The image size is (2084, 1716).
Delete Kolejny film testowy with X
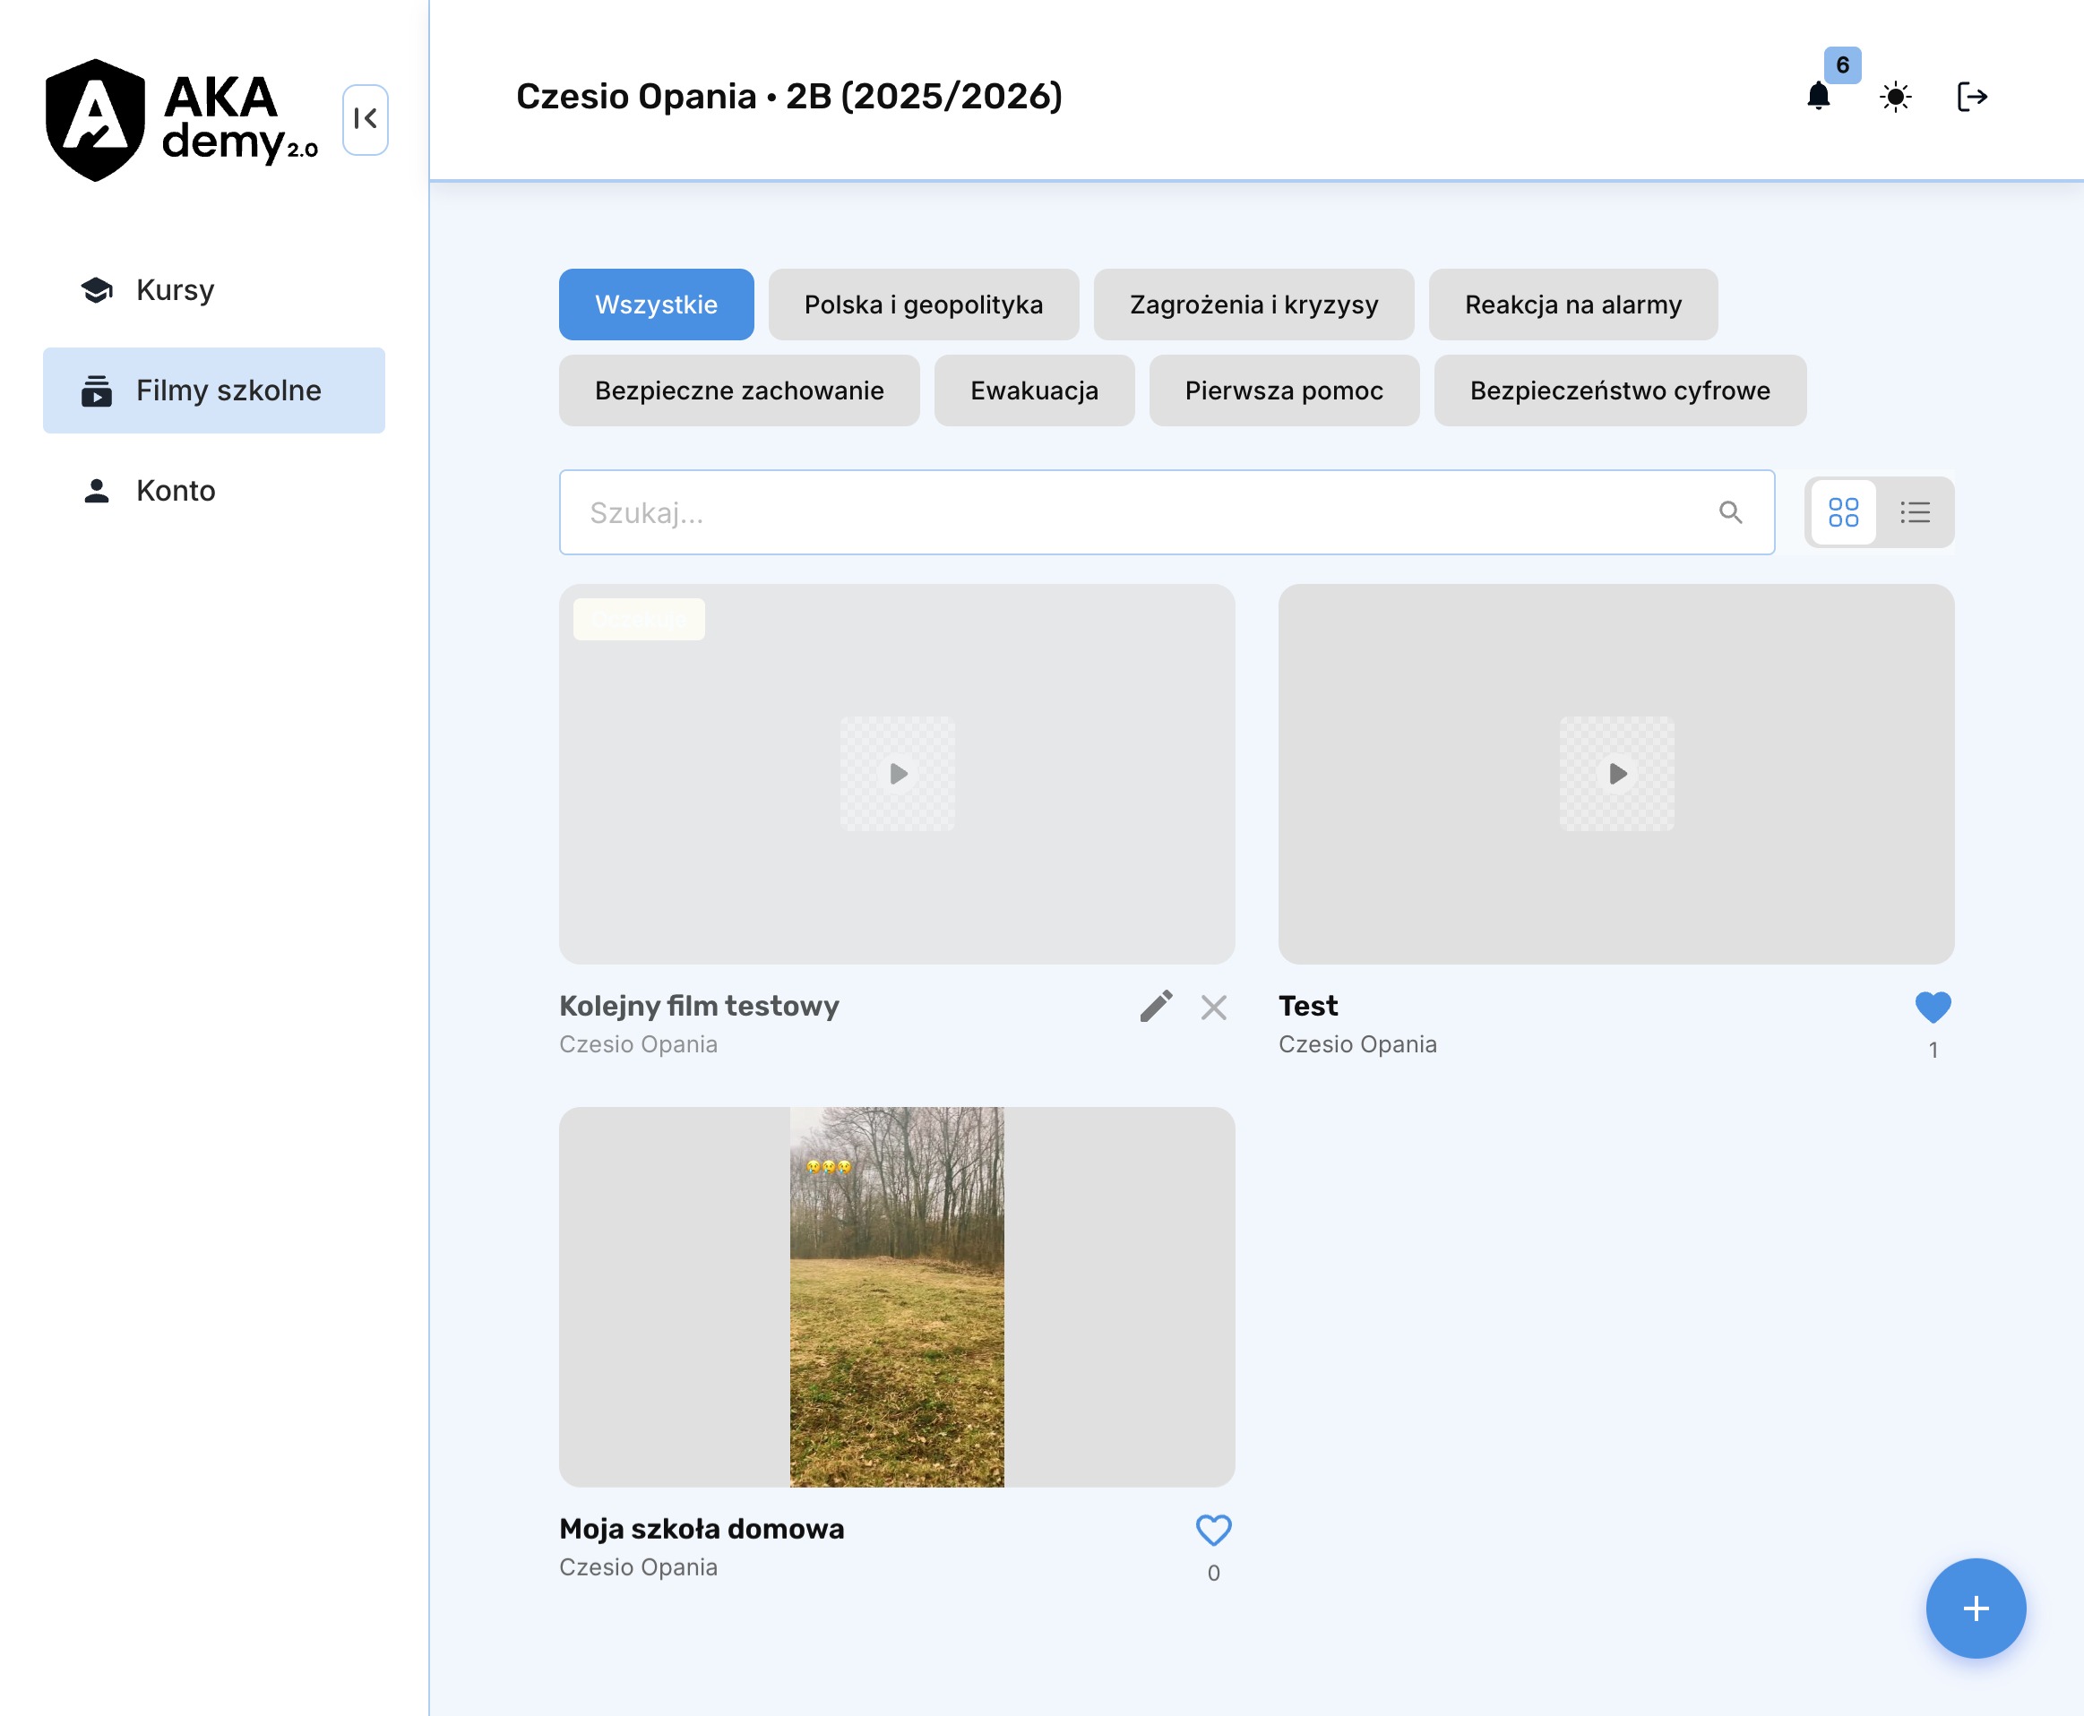(1213, 1008)
